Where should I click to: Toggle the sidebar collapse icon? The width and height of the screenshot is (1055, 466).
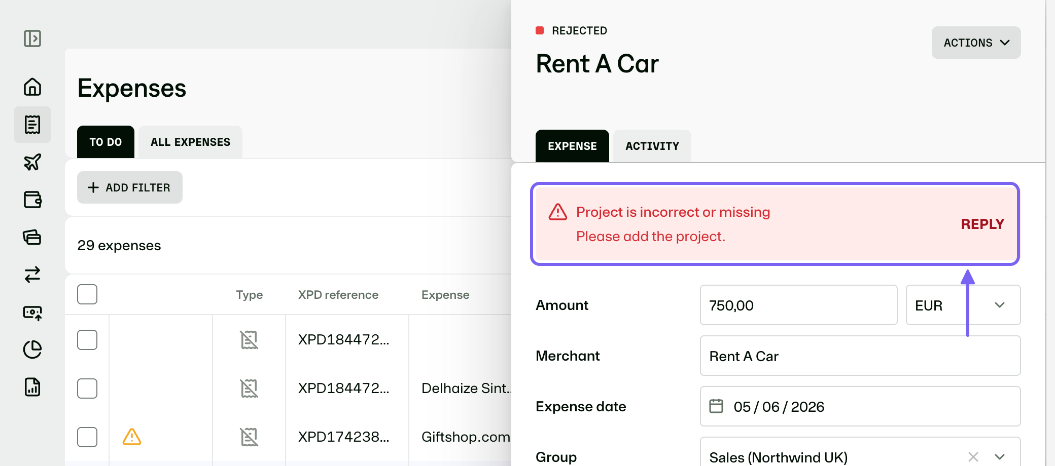coord(32,38)
